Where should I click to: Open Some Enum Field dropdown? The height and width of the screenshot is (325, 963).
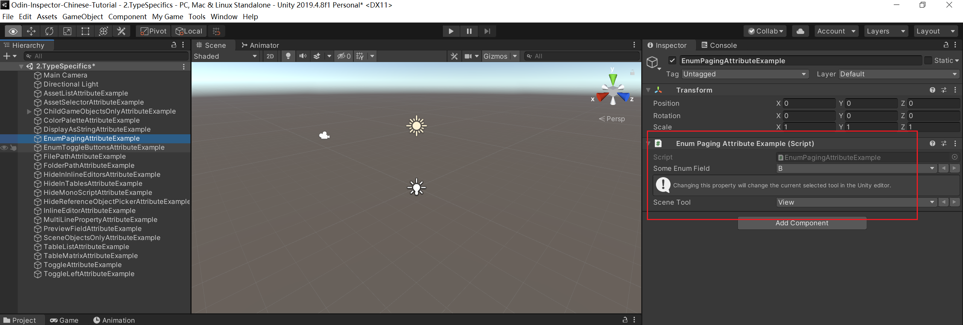point(857,169)
